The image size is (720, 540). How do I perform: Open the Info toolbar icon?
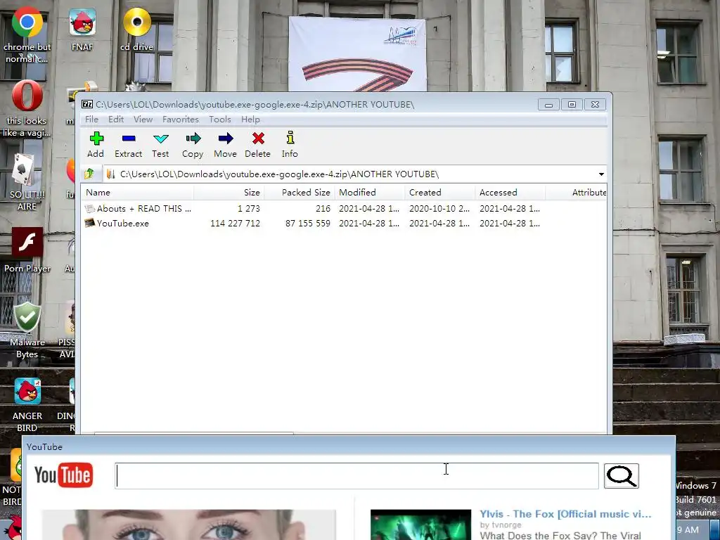pos(290,138)
